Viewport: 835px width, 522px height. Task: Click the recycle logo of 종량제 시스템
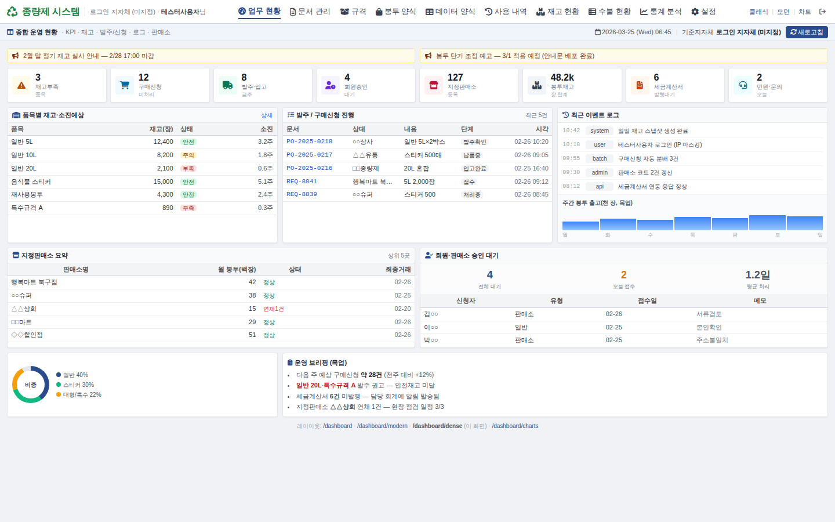[12, 12]
